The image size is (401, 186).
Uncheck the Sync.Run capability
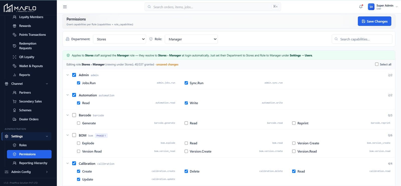pyautogui.click(x=186, y=83)
